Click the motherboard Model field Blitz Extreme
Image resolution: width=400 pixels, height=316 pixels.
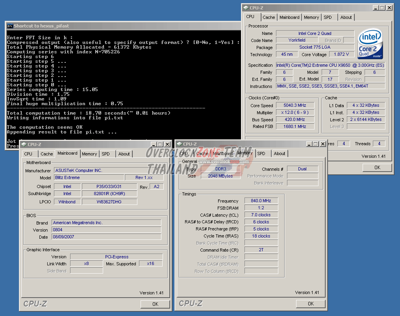pyautogui.click(x=89, y=177)
